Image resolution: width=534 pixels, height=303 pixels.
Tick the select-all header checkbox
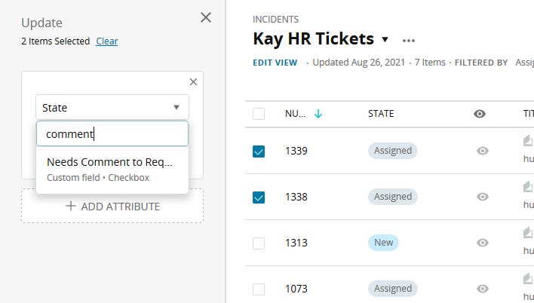tap(259, 114)
